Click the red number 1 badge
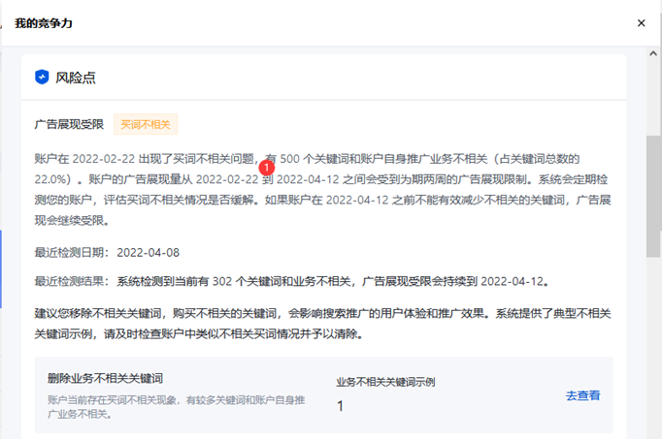The width and height of the screenshot is (662, 439). coord(268,167)
